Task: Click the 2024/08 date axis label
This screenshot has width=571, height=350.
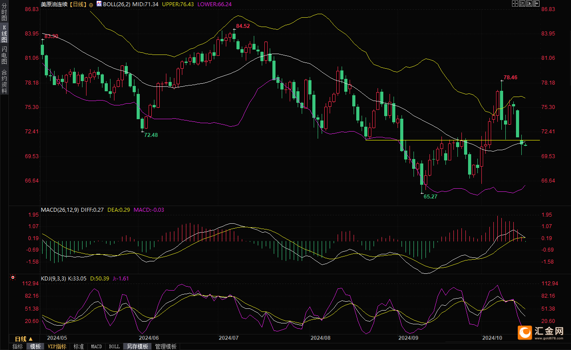Action: point(320,338)
